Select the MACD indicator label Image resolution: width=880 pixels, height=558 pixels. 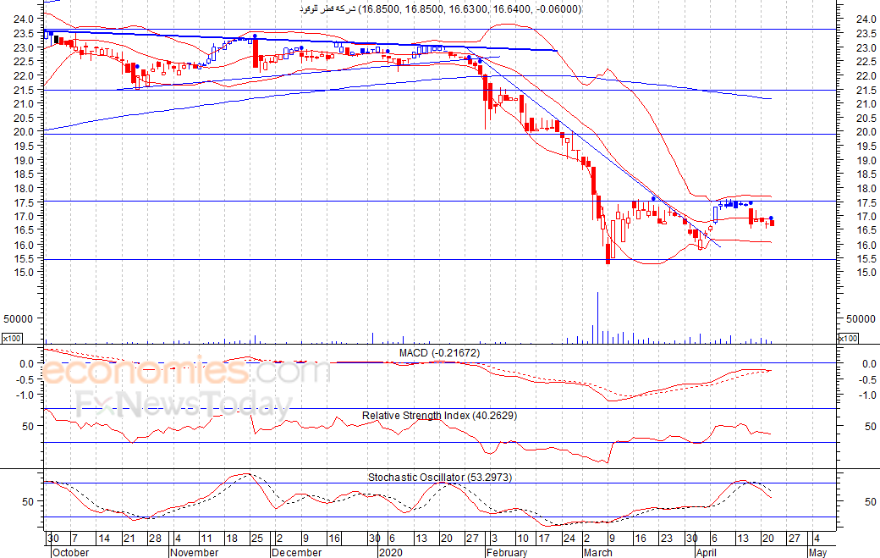point(439,351)
